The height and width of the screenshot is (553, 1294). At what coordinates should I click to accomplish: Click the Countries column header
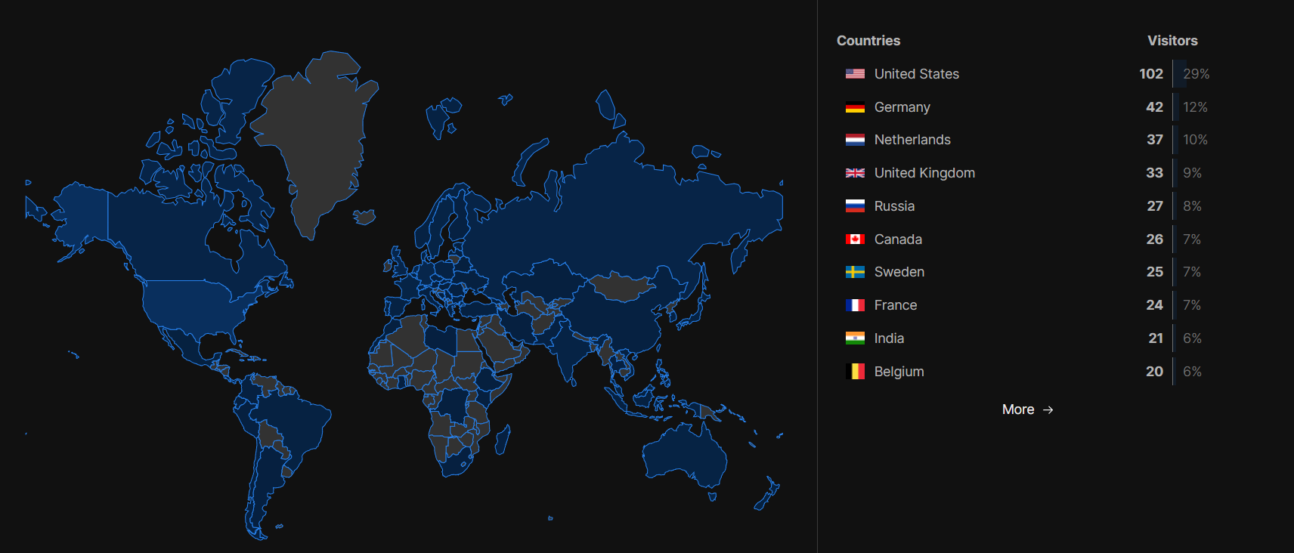pos(868,41)
